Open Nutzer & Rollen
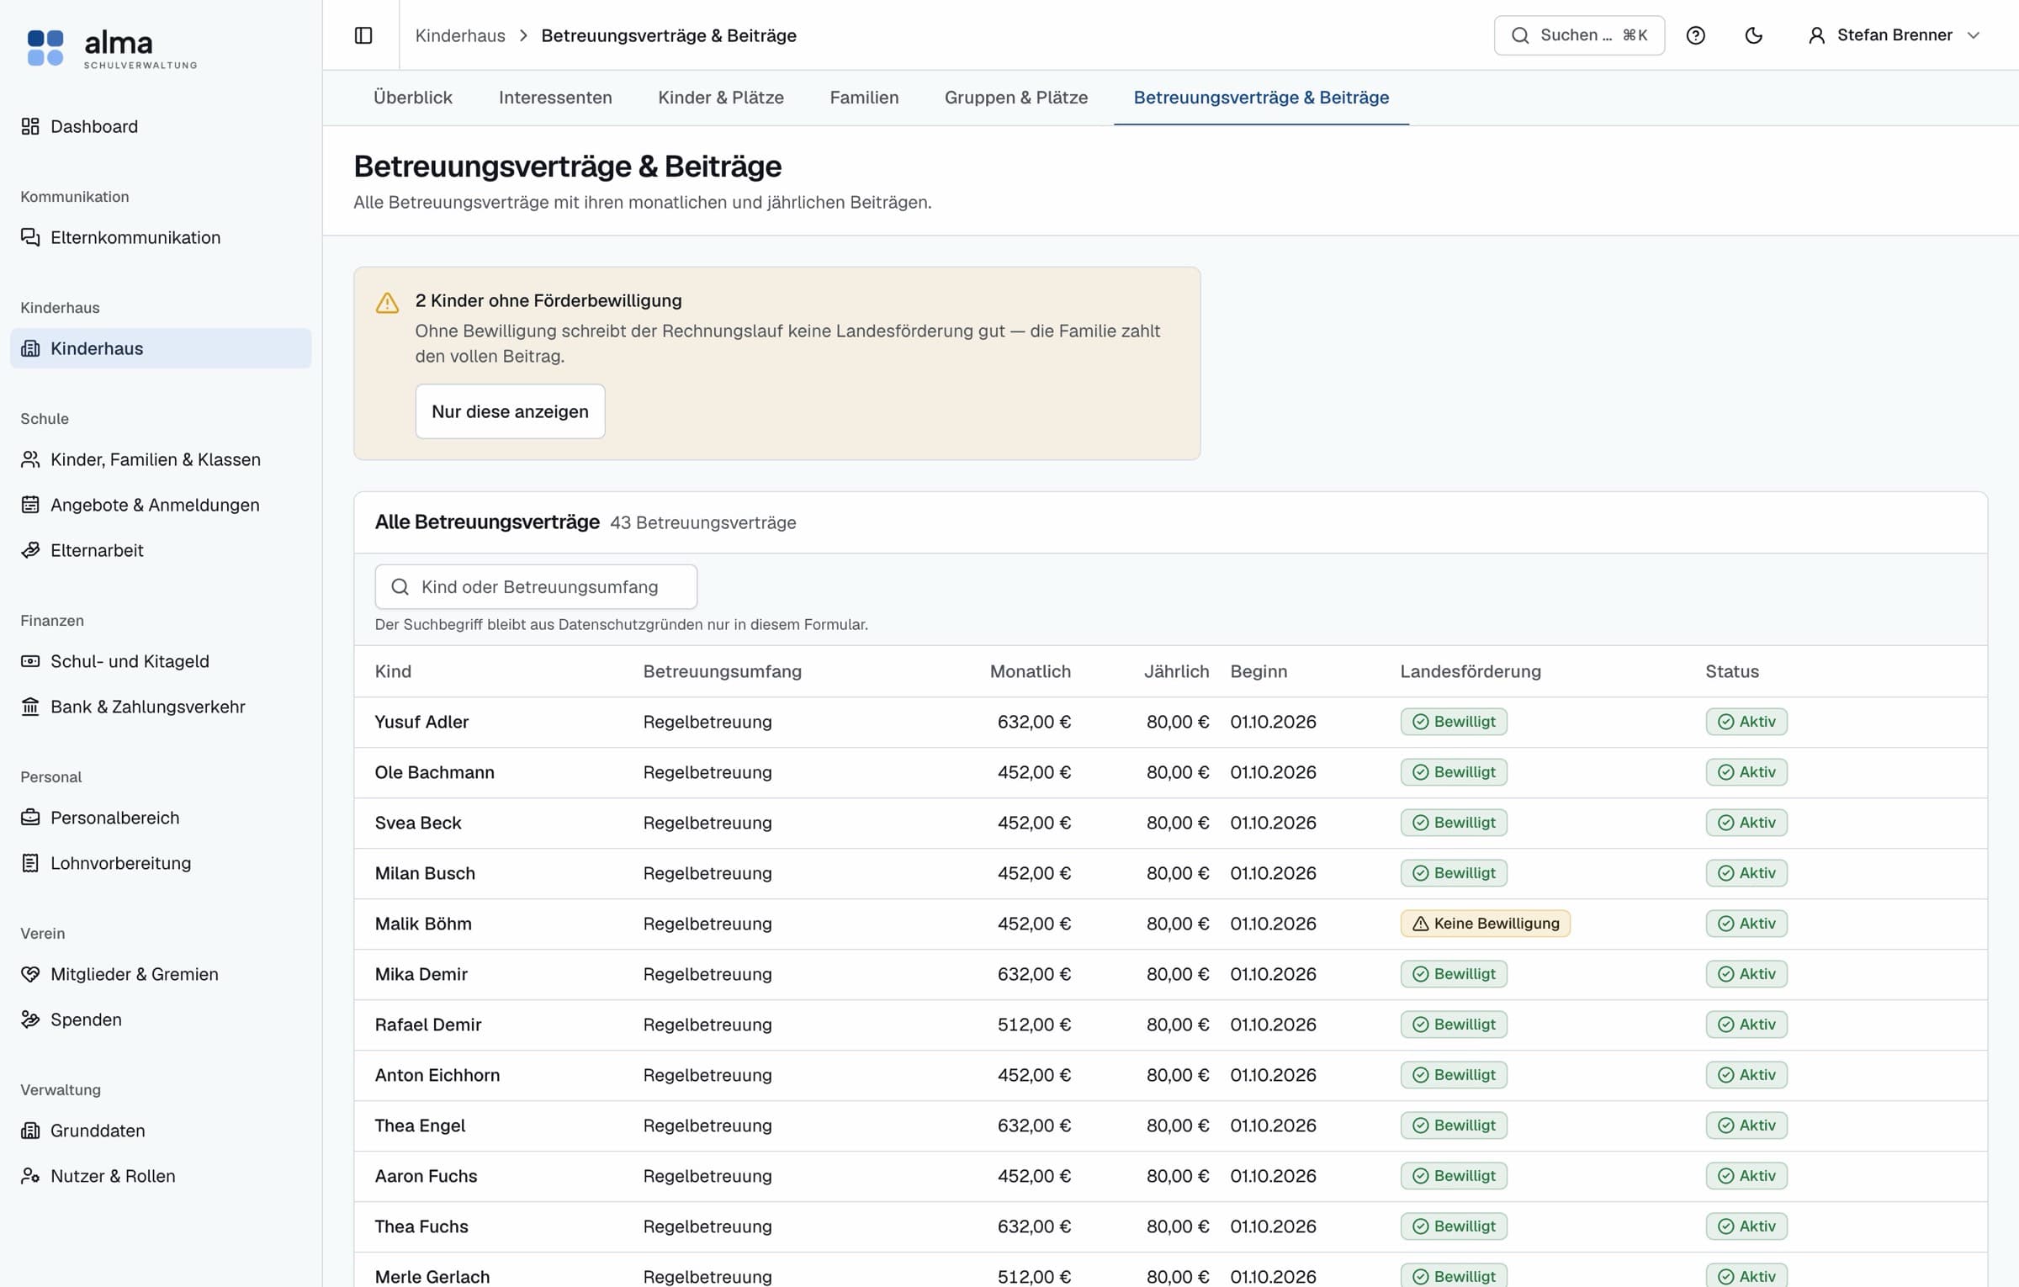Image resolution: width=2019 pixels, height=1287 pixels. click(161, 1176)
